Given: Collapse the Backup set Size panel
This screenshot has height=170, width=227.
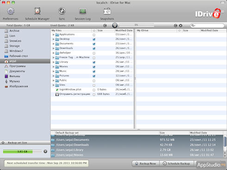Looking at the screenshot, I should point(3,143).
